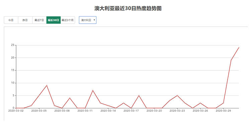Select the 今日 time range tab
251x122 pixels.
point(11,20)
